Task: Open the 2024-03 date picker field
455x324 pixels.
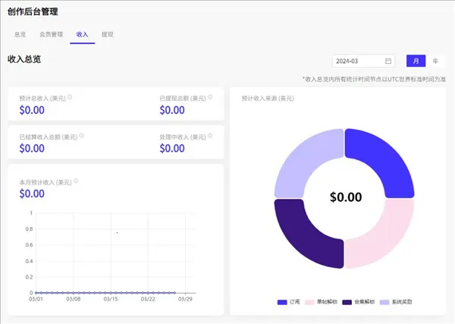Action: 360,61
